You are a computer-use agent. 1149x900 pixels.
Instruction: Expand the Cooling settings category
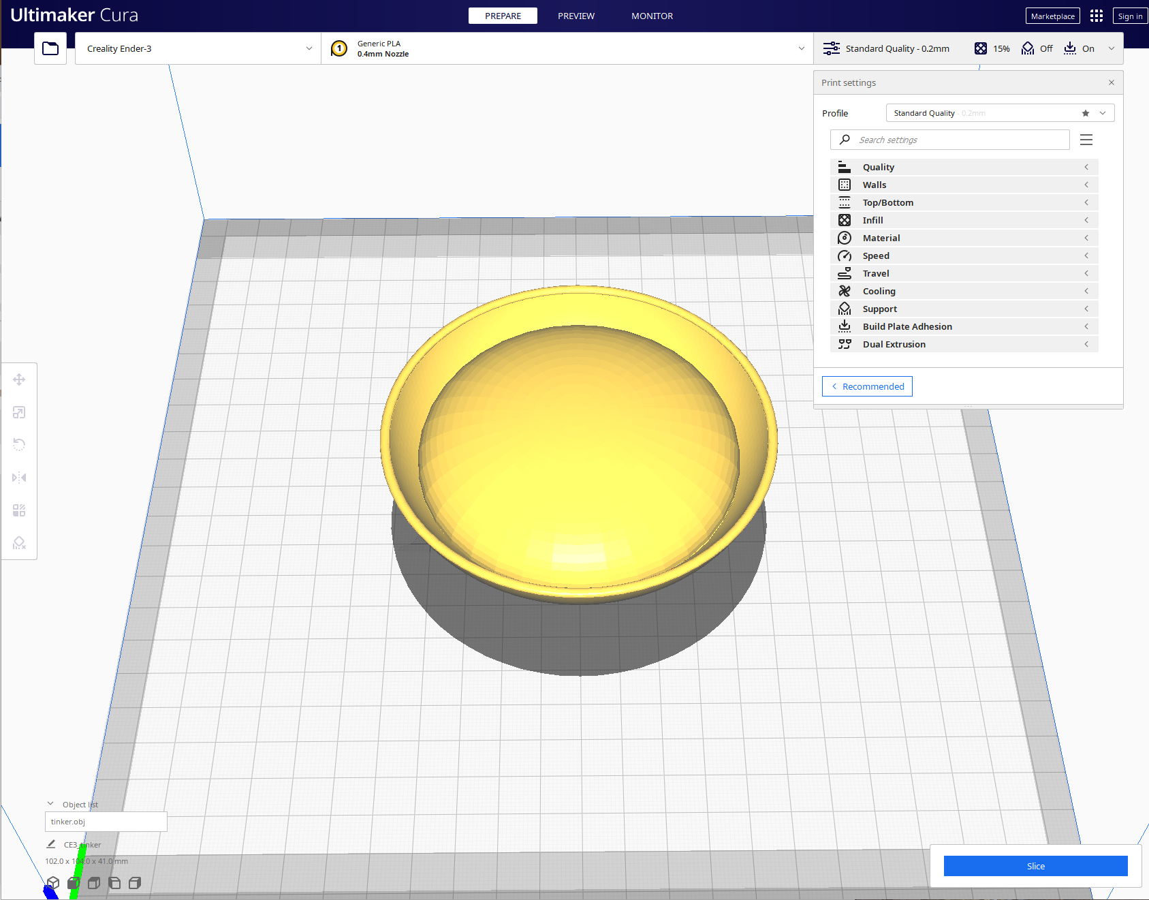coord(964,291)
